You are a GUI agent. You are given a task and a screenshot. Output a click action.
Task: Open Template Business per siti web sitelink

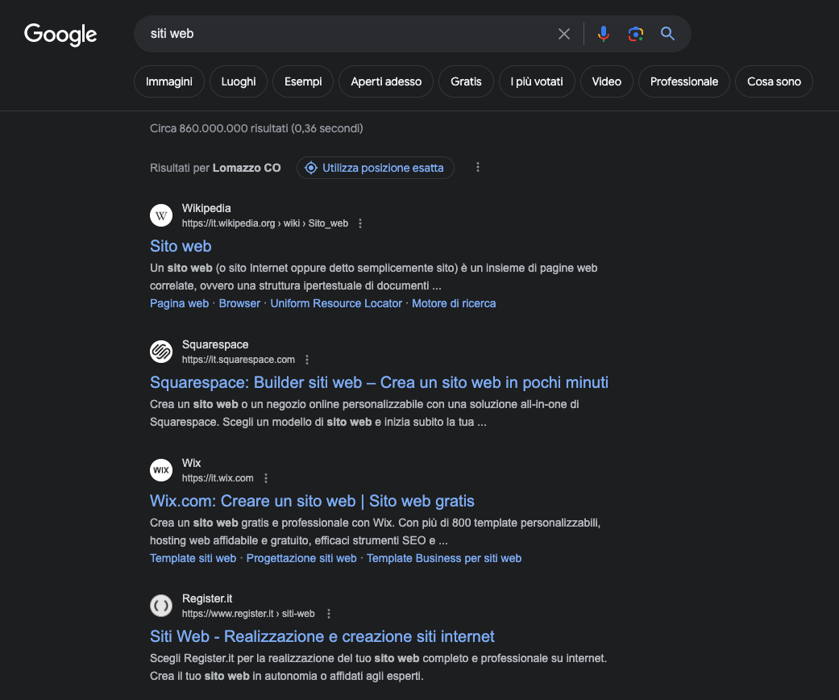pyautogui.click(x=444, y=558)
